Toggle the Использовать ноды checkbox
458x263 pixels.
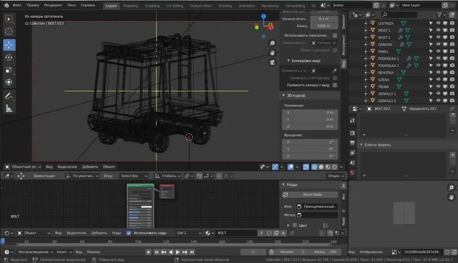(x=129, y=233)
